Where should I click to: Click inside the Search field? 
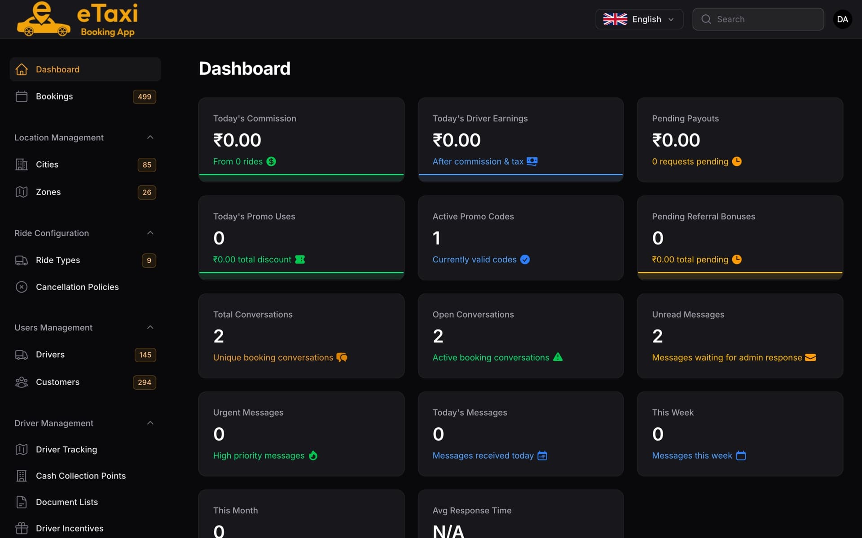click(758, 19)
